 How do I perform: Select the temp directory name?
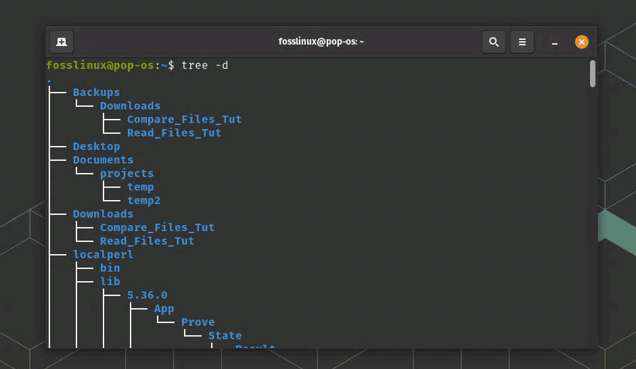click(x=140, y=187)
